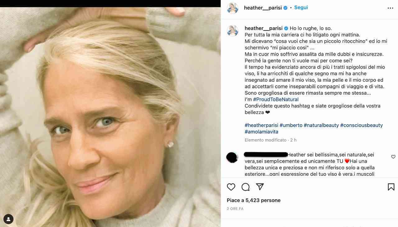Click the tagged people icon on photo

(x=8, y=219)
